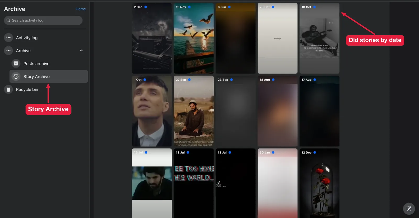This screenshot has height=218, width=419.
Task: Open the 16 Jul story
Action: (x=152, y=183)
